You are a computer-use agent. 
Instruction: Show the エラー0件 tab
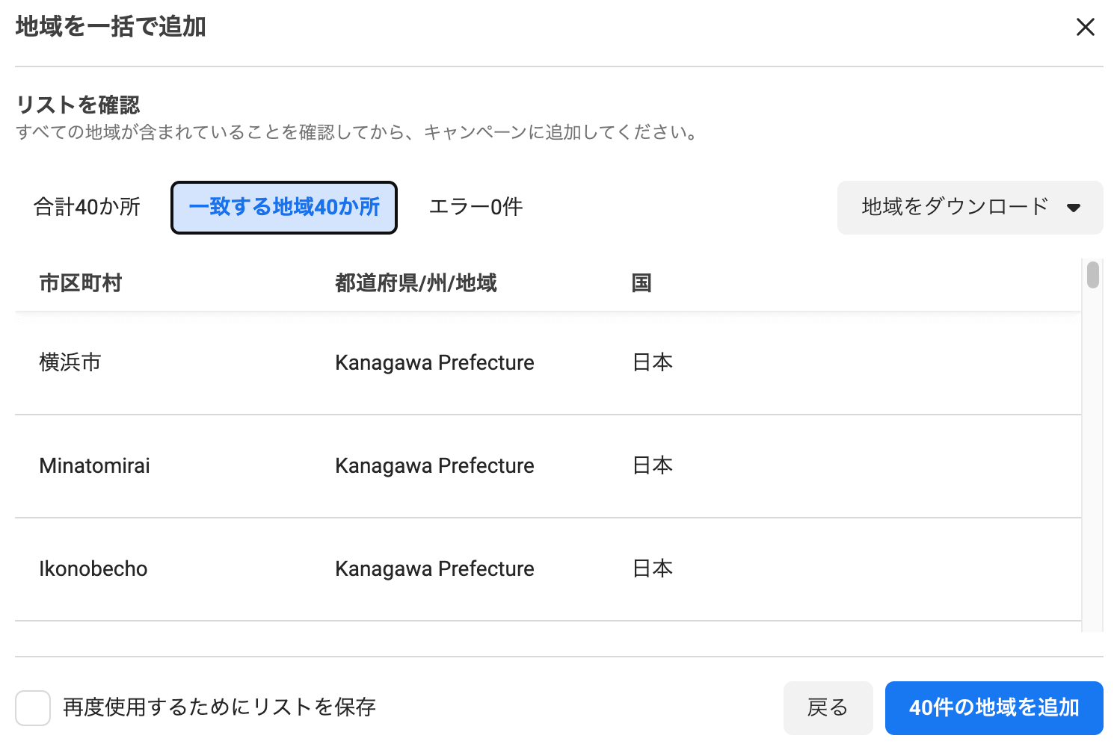476,207
